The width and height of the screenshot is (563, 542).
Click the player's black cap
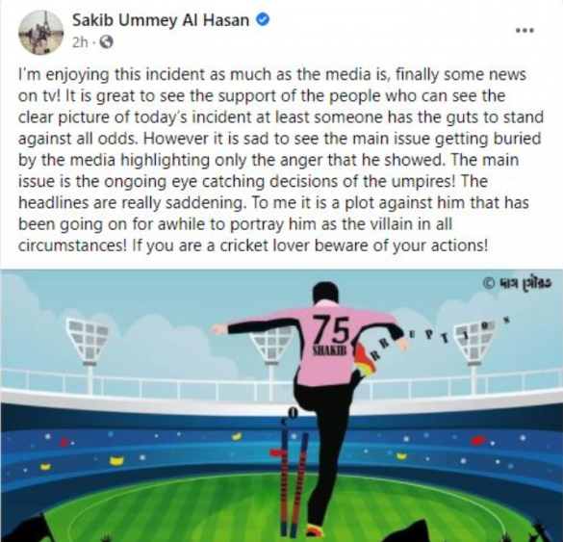pos(325,293)
